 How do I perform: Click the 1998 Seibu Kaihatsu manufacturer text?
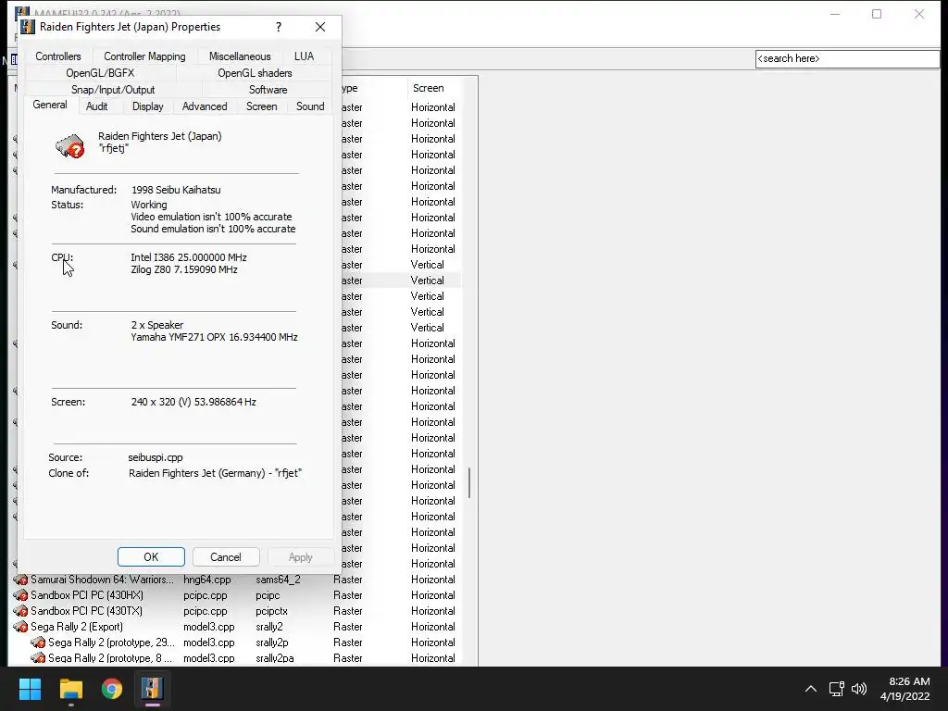point(176,189)
